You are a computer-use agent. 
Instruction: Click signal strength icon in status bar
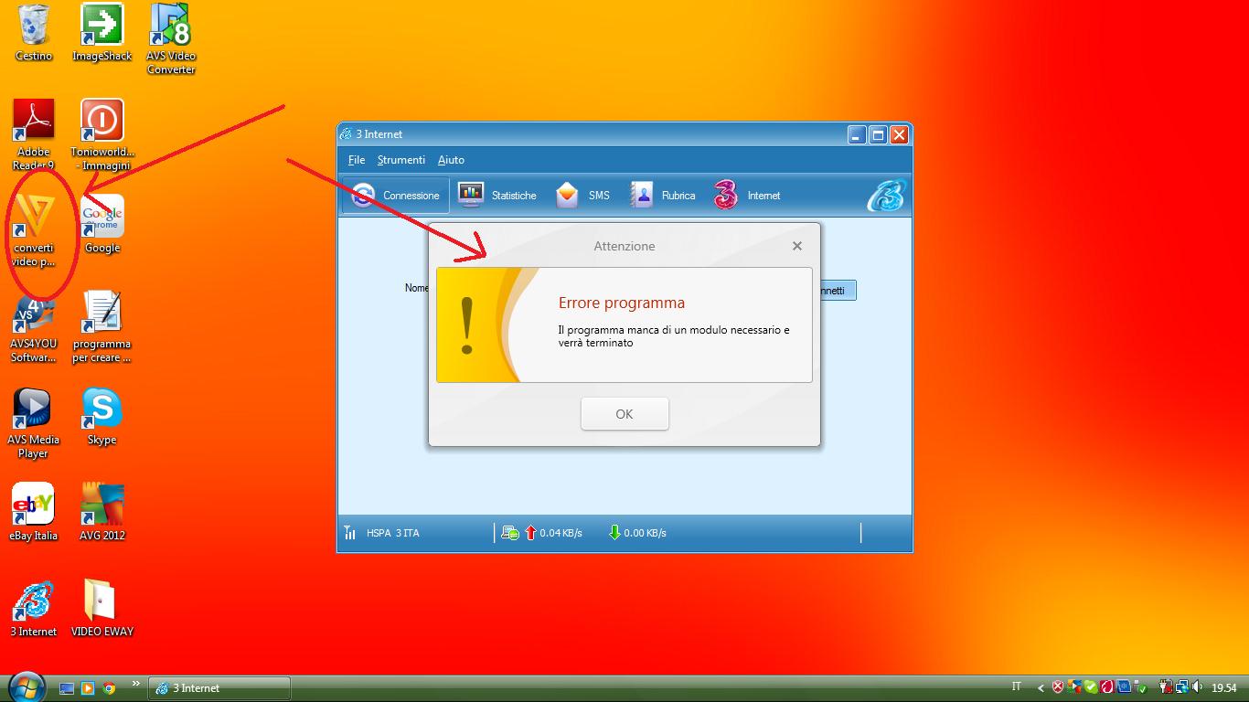tap(350, 533)
